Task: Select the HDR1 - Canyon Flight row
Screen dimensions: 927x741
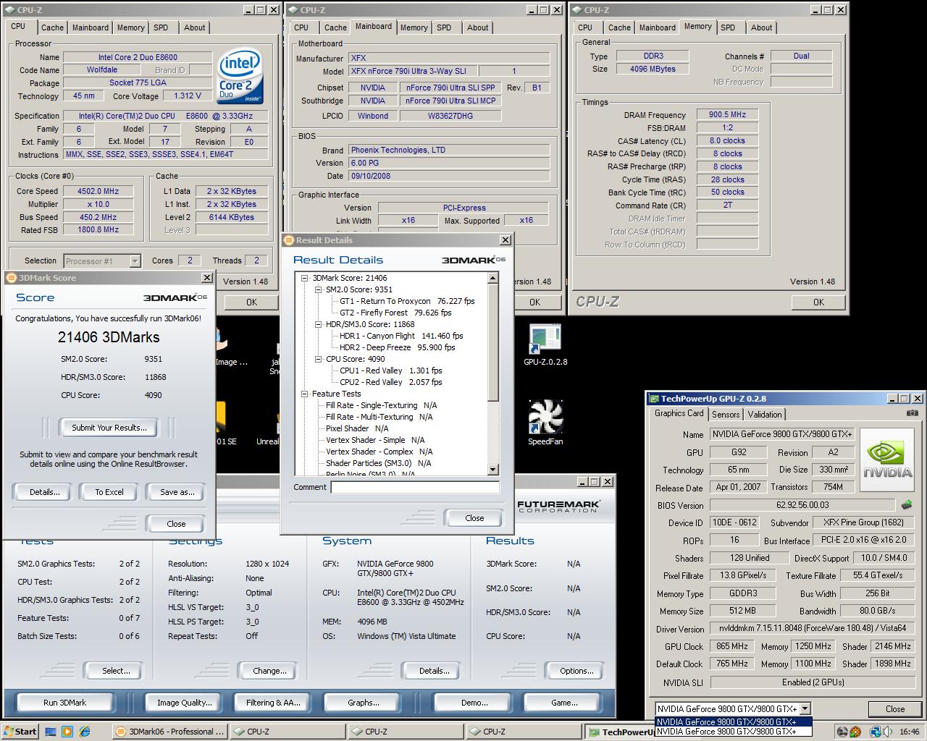Action: pos(401,336)
